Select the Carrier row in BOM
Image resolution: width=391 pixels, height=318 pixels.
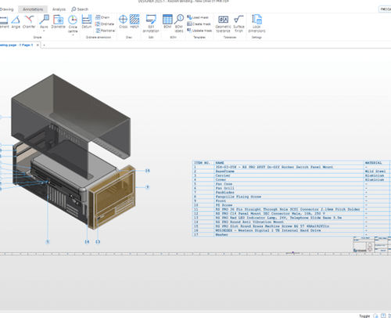tap(291, 175)
